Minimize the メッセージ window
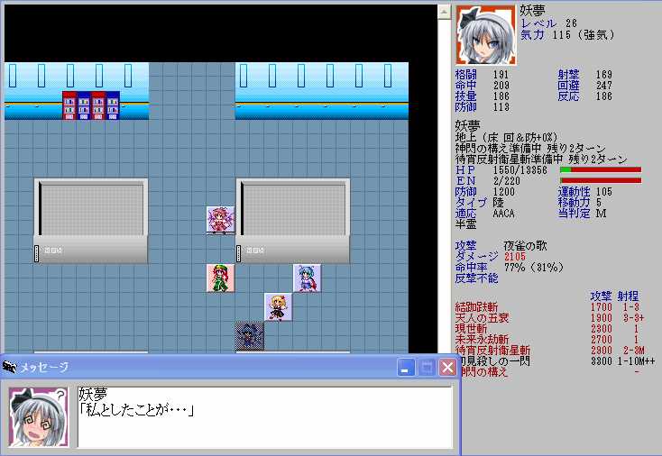The height and width of the screenshot is (456, 662). pyautogui.click(x=406, y=368)
